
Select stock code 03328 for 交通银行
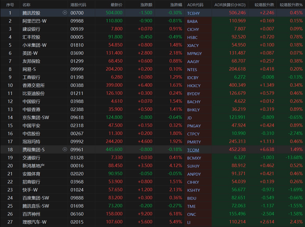pos(77,158)
